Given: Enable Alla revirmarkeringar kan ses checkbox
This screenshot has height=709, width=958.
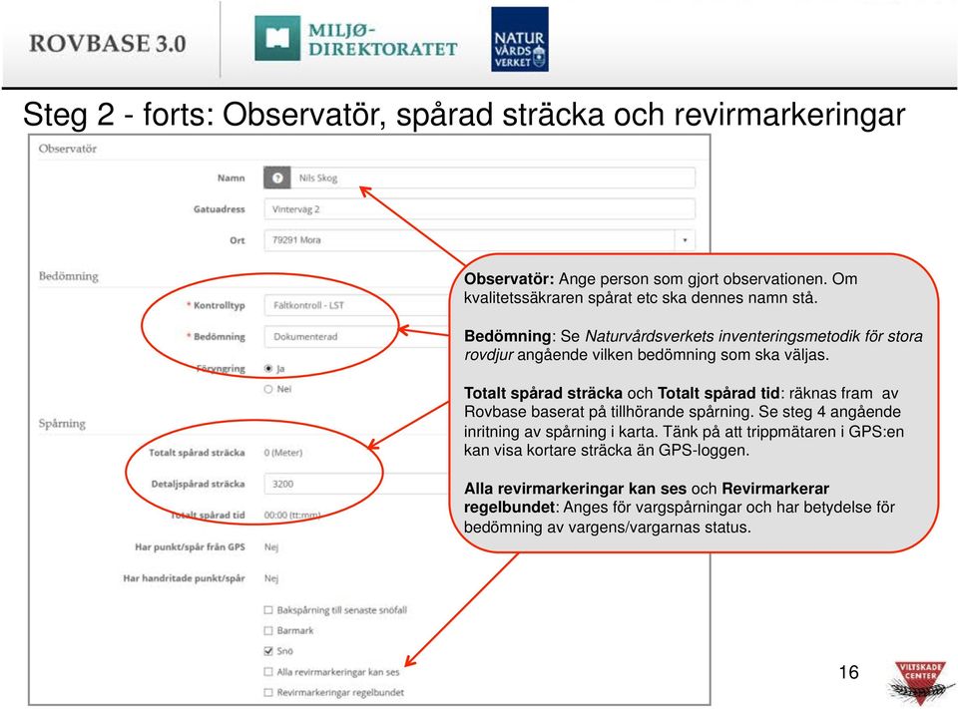Looking at the screenshot, I should (x=268, y=672).
